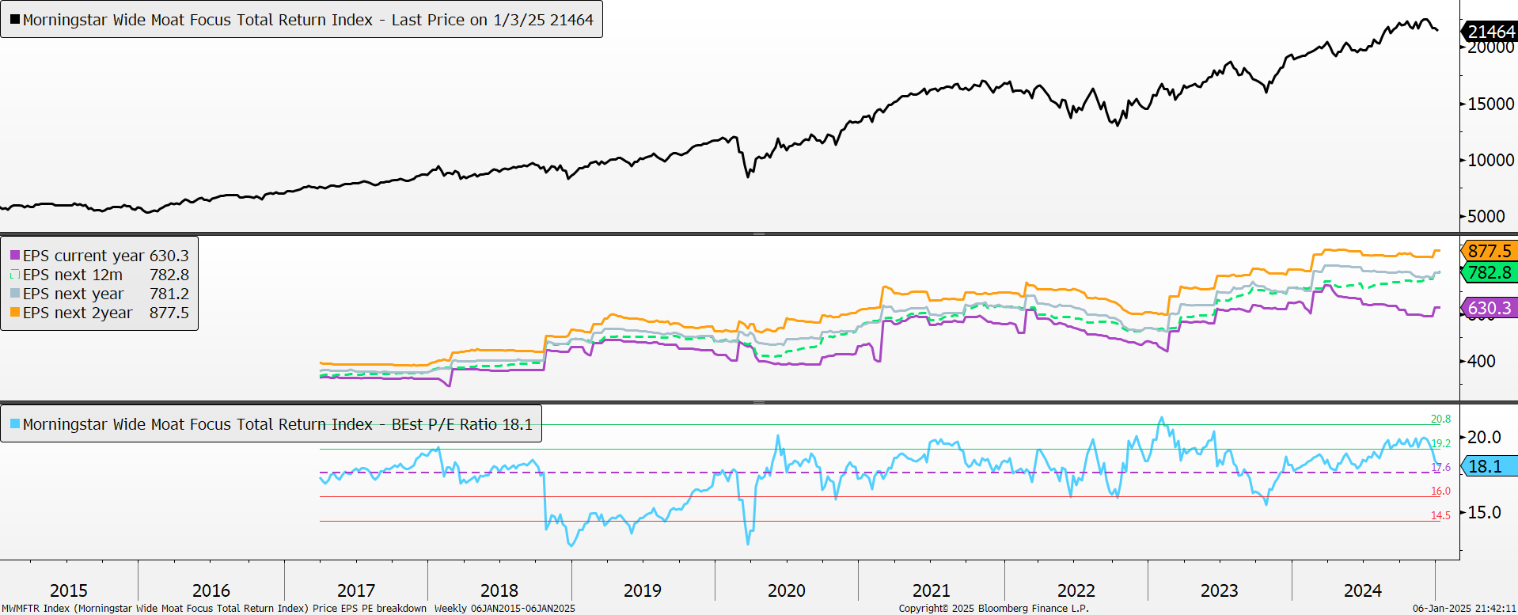
Task: Click the 06-Jan-2025 21:42:11 timestamp
Action: click(x=1464, y=608)
